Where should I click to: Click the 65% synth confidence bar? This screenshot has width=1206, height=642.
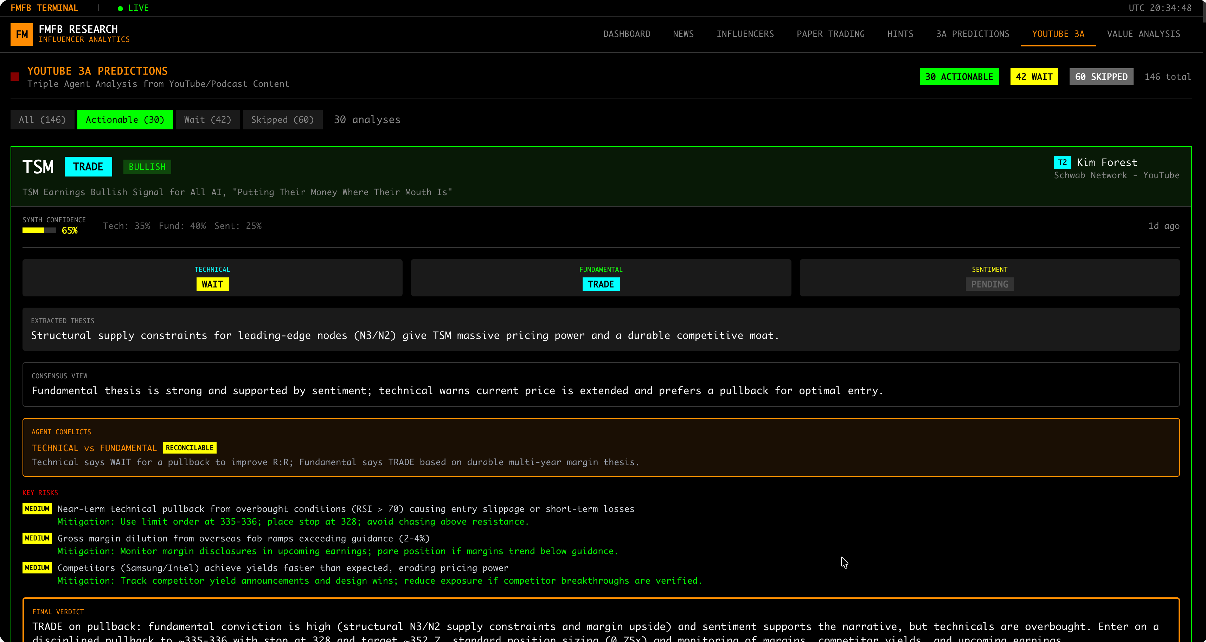pyautogui.click(x=39, y=230)
